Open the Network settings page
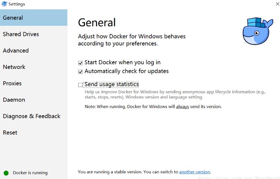 point(33,67)
